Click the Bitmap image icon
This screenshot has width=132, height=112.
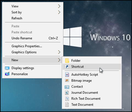(x=67, y=81)
